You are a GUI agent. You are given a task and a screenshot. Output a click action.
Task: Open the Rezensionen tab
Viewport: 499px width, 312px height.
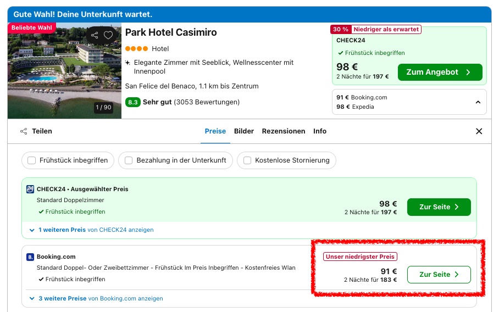(283, 131)
